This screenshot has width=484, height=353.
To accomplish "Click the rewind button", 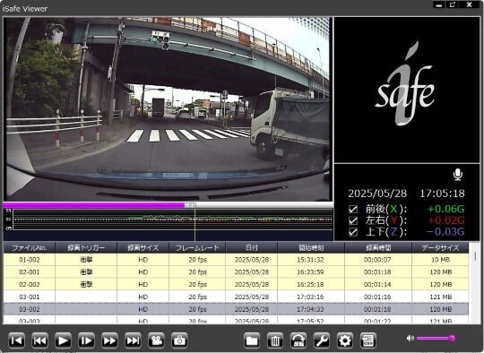I will (39, 340).
